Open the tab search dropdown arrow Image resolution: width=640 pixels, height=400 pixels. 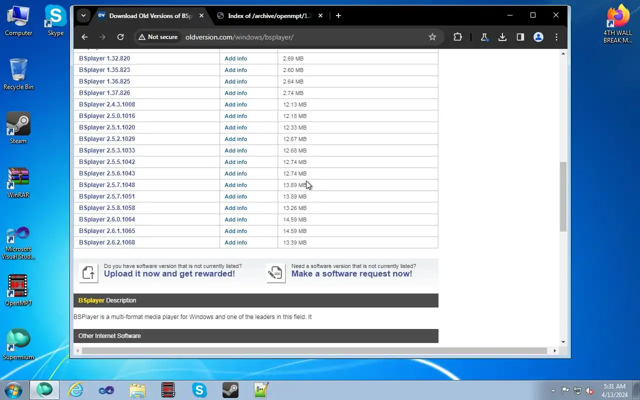click(x=83, y=15)
